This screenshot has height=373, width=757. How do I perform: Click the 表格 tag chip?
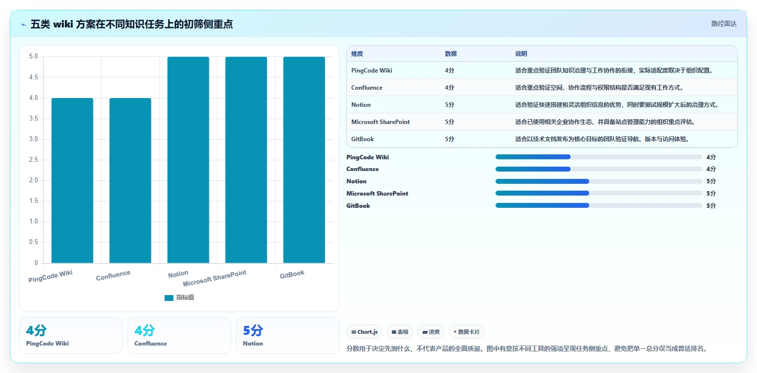(400, 332)
